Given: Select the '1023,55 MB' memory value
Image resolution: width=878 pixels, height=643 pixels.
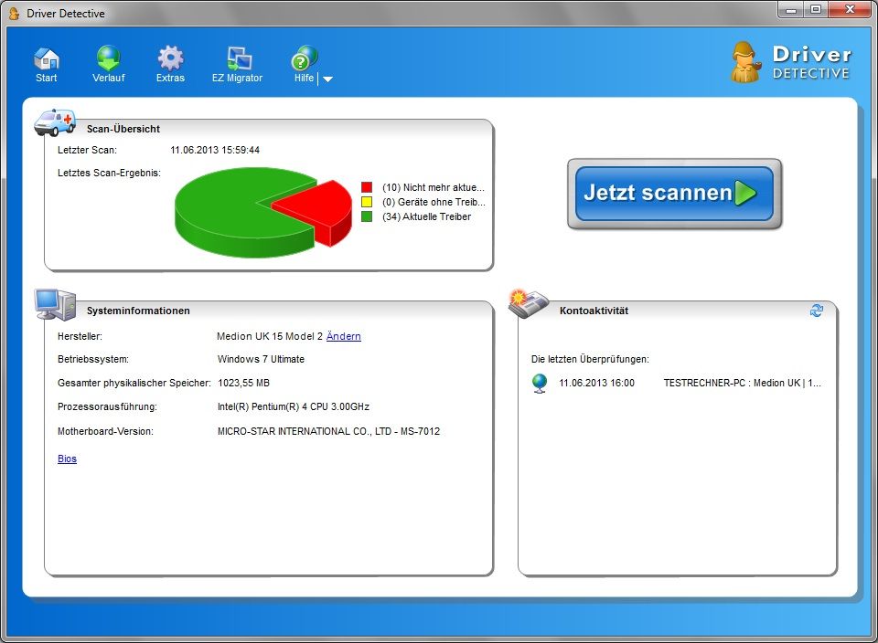Looking at the screenshot, I should 243,383.
